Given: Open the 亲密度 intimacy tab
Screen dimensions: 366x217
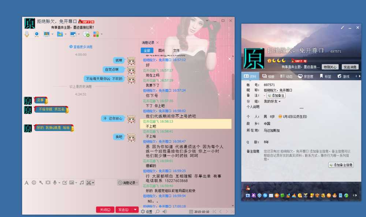Looking at the screenshot, I should pyautogui.click(x=306, y=76).
